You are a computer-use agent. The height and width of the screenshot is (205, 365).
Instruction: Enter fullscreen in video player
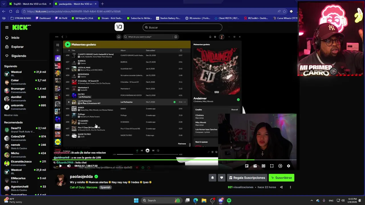pos(272,166)
